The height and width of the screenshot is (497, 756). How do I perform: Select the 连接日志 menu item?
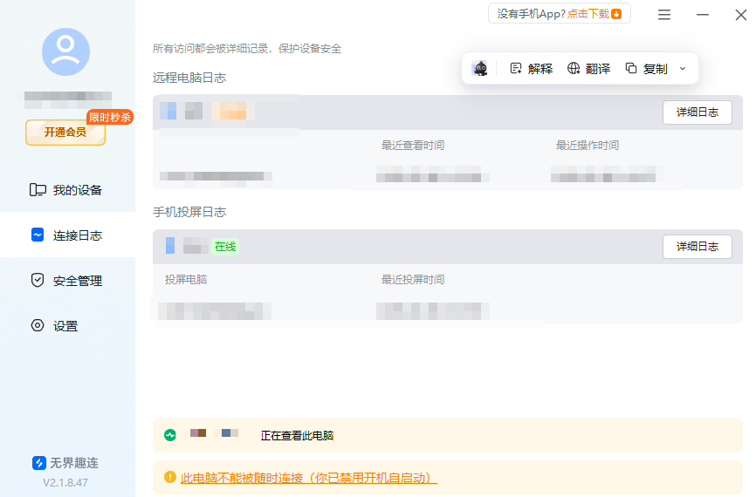[67, 235]
